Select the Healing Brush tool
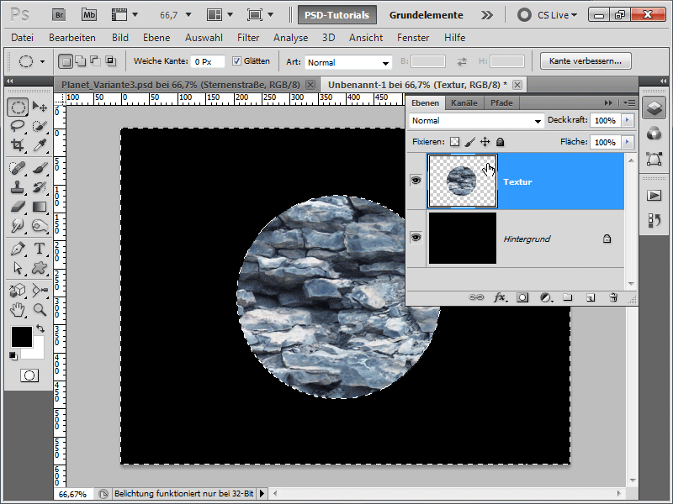The height and width of the screenshot is (504, 673). click(18, 168)
